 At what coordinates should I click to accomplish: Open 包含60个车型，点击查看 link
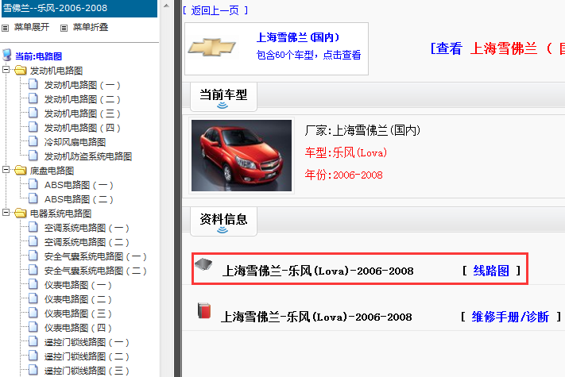pyautogui.click(x=308, y=55)
